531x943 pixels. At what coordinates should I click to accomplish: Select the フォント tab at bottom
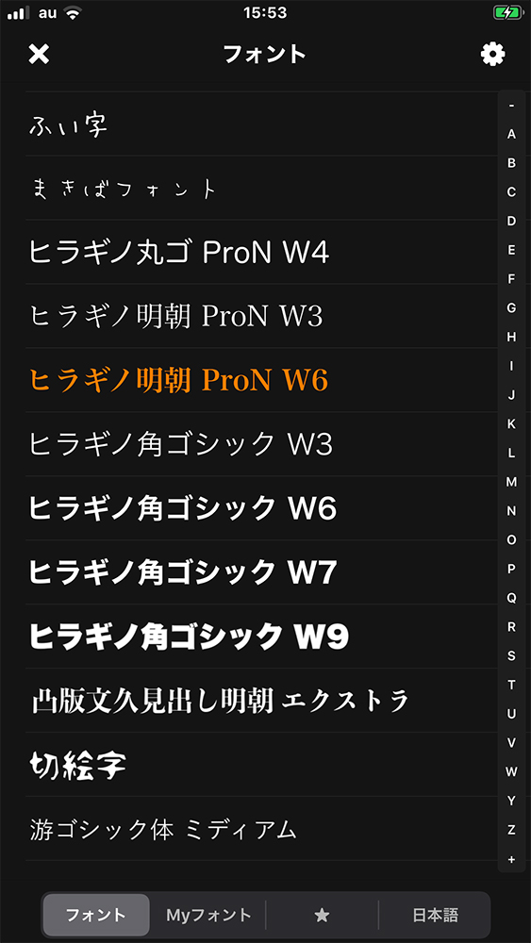point(96,916)
